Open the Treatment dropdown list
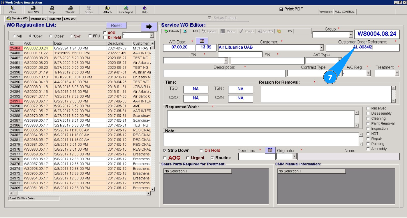Screen dimensions: 407x218 click(397, 73)
